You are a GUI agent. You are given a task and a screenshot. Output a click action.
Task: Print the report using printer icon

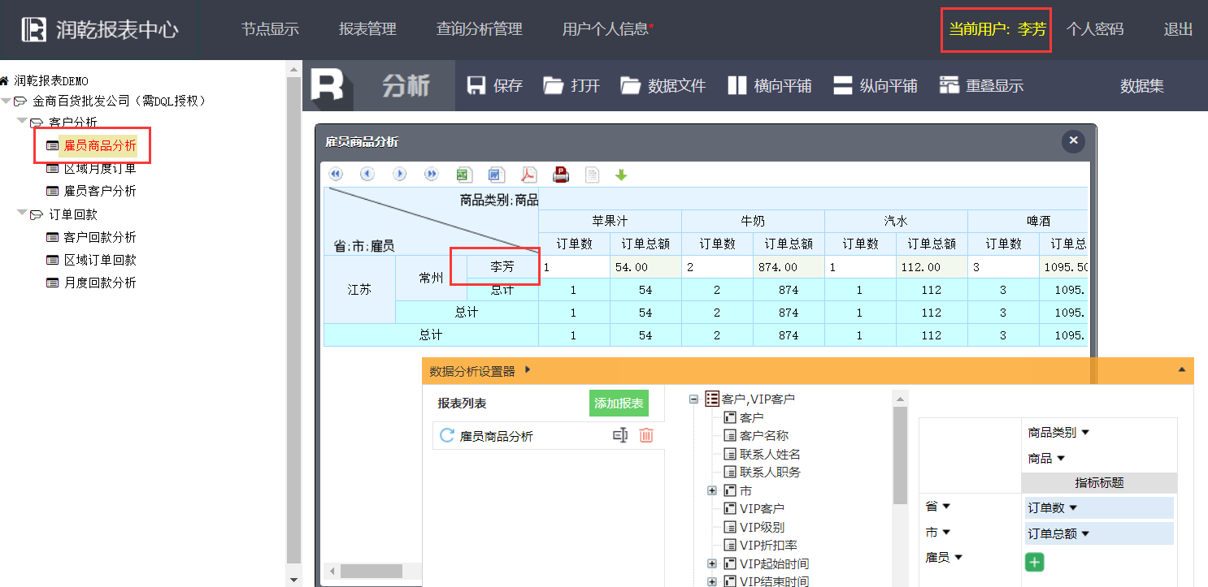[x=561, y=175]
